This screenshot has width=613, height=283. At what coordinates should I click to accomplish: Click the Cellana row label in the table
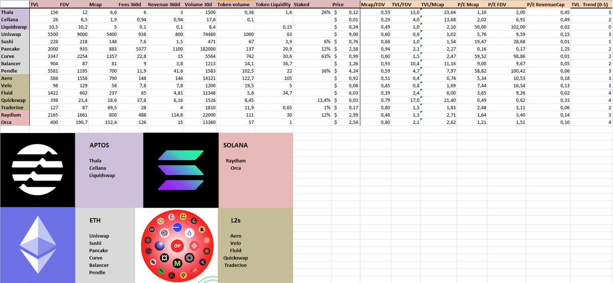coord(15,19)
